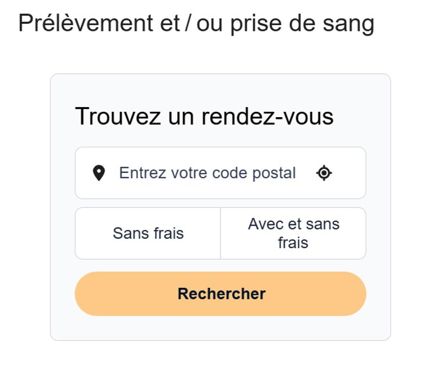The image size is (426, 381).
Task: Click the 'Rechercher' button
Action: (221, 294)
